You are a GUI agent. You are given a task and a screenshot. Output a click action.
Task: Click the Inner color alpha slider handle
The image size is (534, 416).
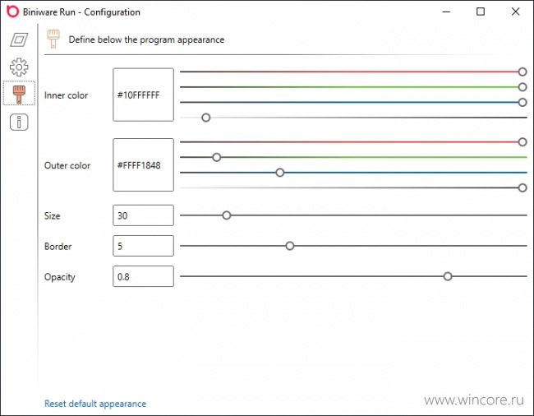pyautogui.click(x=205, y=118)
